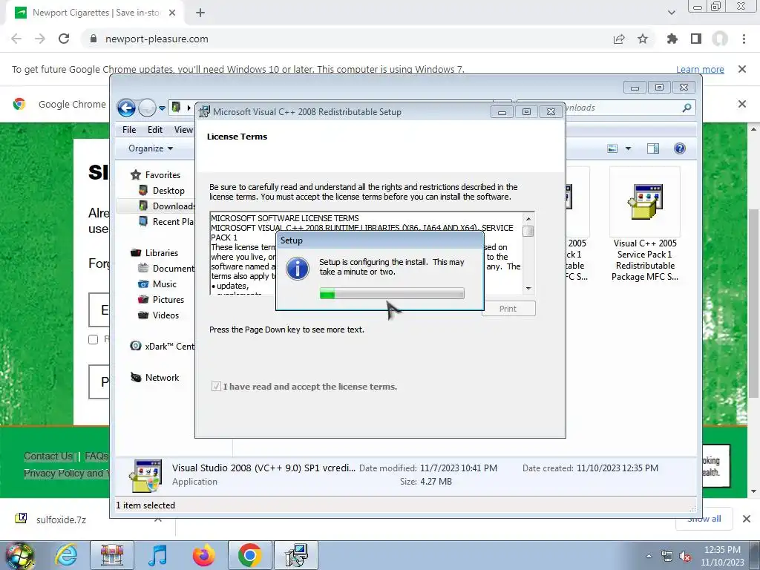Select Downloads in the navigation pane
This screenshot has height=570, width=760.
(166, 206)
